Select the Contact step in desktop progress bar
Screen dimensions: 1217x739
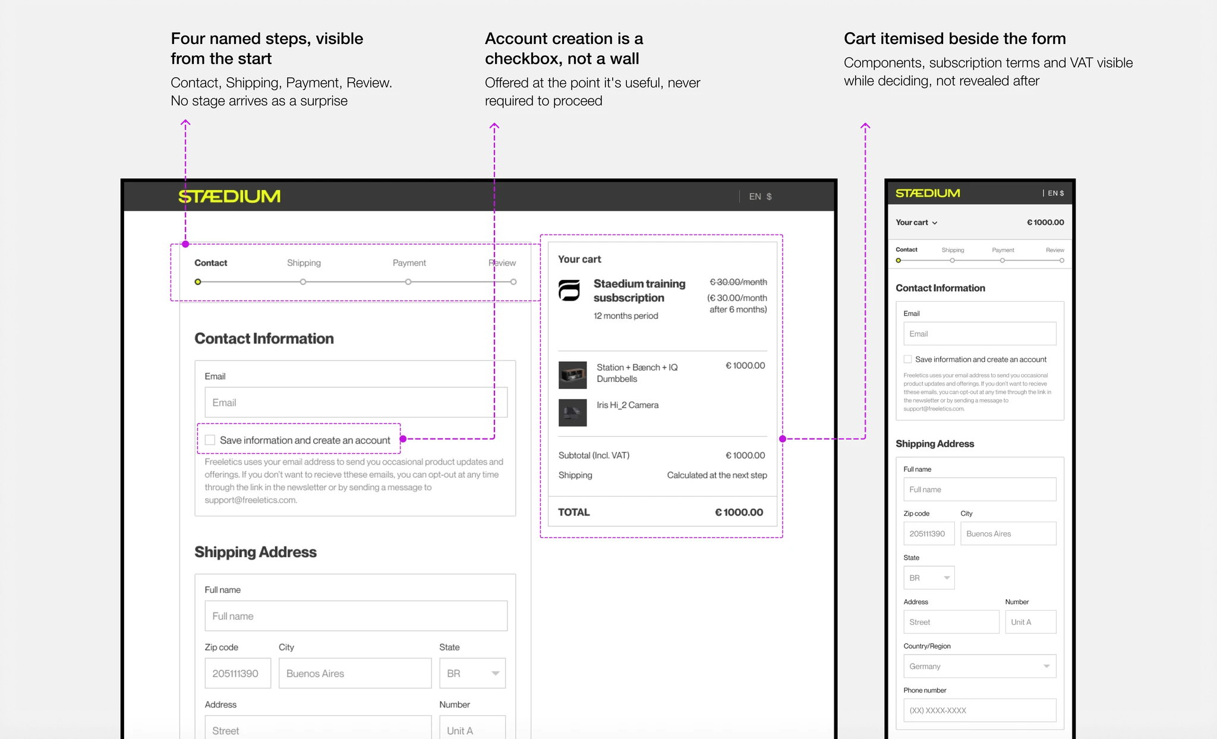pos(210,263)
